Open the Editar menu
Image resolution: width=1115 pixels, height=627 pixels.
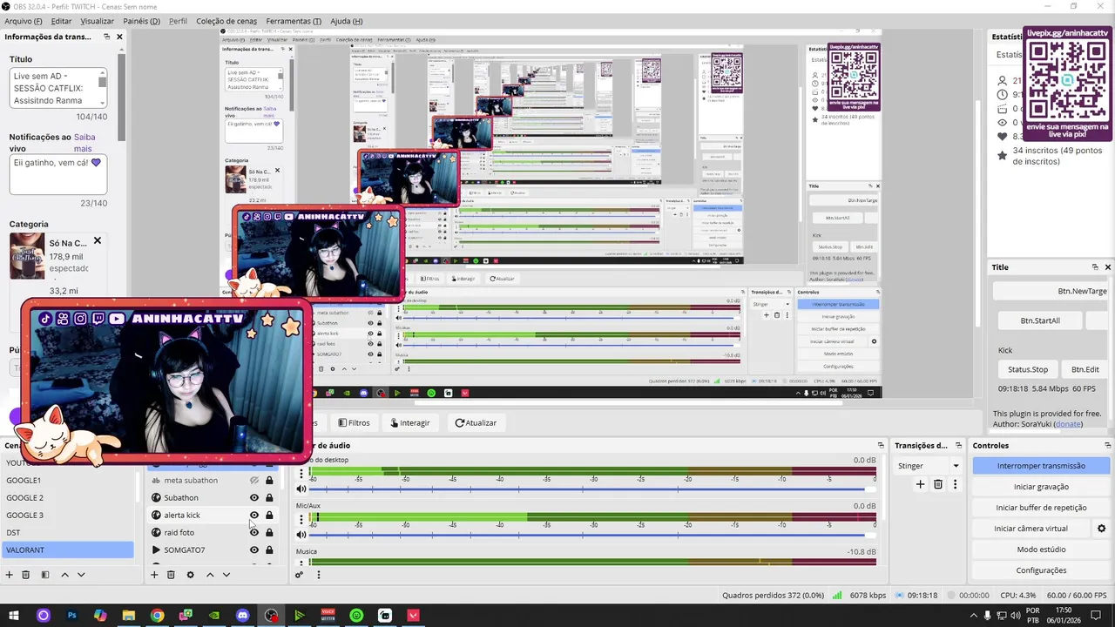[x=61, y=21]
